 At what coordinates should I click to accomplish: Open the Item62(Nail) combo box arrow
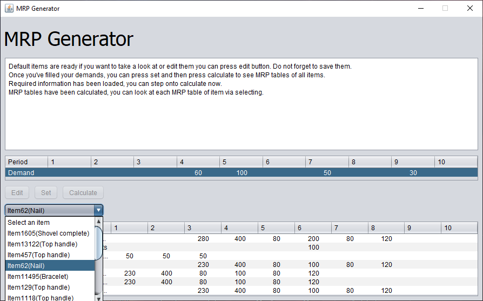tap(98, 210)
